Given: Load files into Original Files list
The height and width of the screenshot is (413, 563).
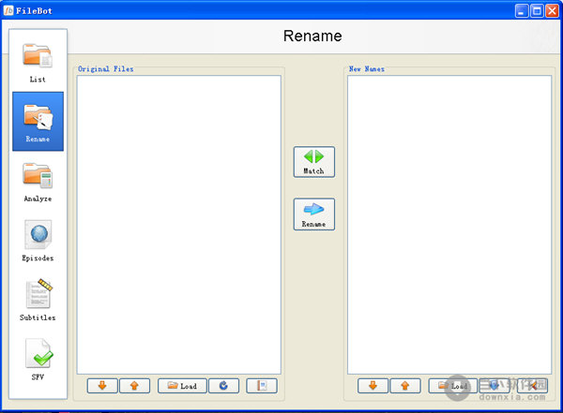Looking at the screenshot, I should [182, 386].
